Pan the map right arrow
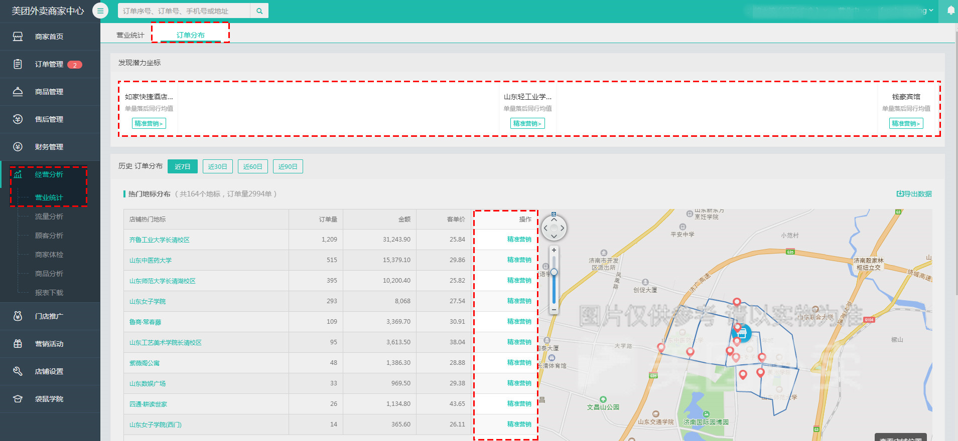The image size is (958, 441). point(562,228)
